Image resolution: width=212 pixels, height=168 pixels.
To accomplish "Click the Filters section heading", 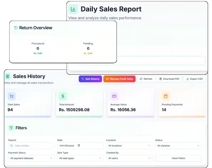I will (21, 128).
